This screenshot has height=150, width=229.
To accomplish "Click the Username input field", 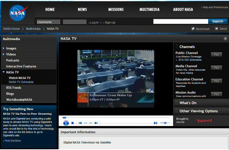I will click(48, 22).
